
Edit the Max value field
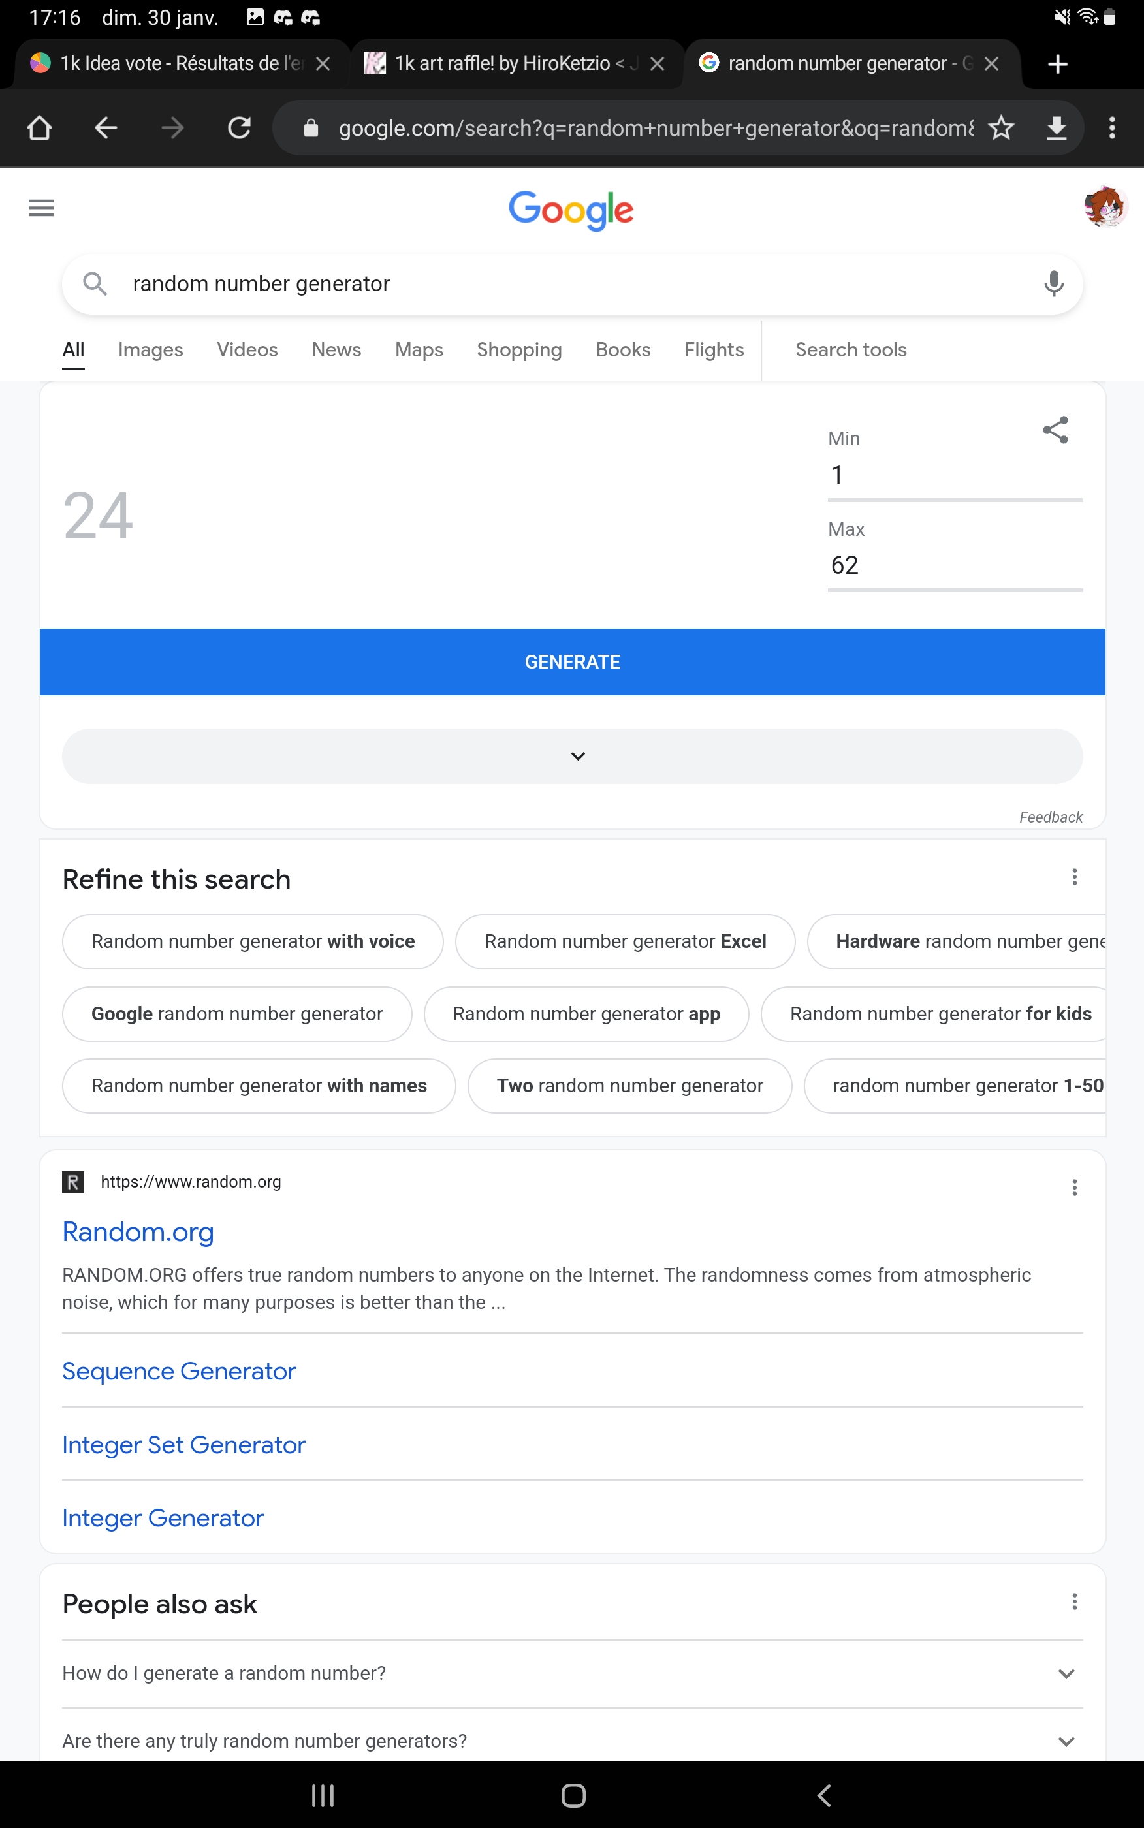pyautogui.click(x=954, y=565)
